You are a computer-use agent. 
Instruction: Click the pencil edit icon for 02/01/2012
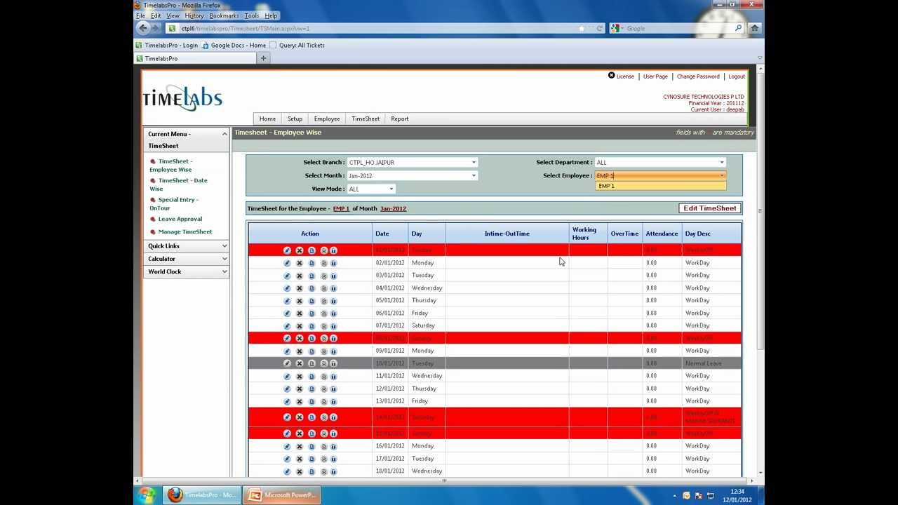point(287,263)
